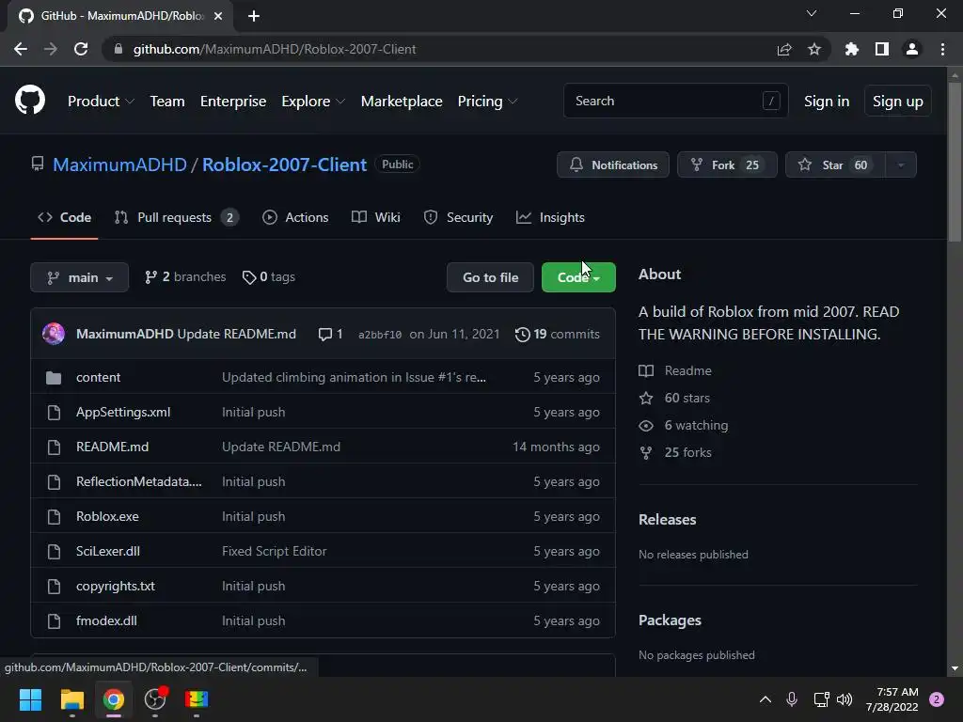Click the network icon in system tray
963x722 pixels.
(821, 699)
